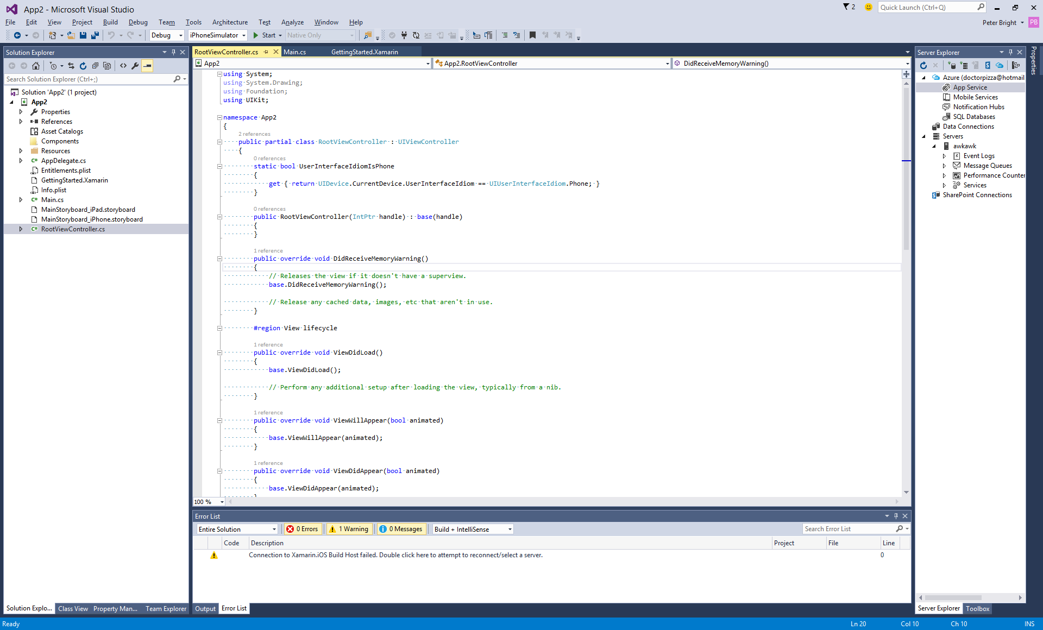Click the Undo icon in the toolbar
Viewport: 1043px width, 630px height.
coord(111,35)
